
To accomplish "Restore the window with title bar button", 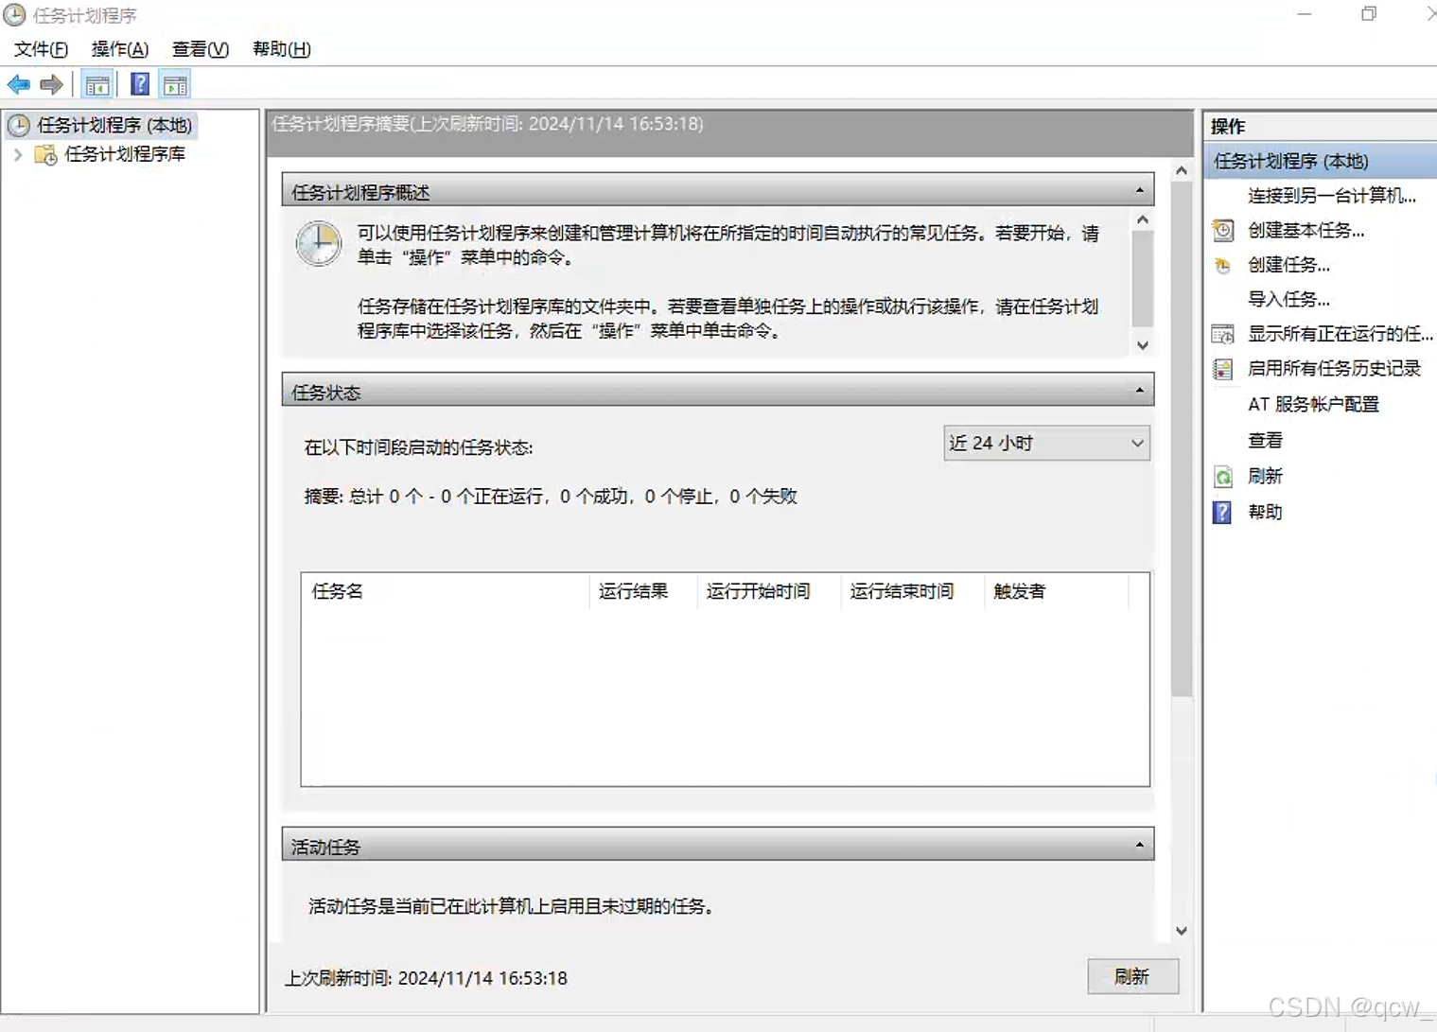I will (1368, 14).
